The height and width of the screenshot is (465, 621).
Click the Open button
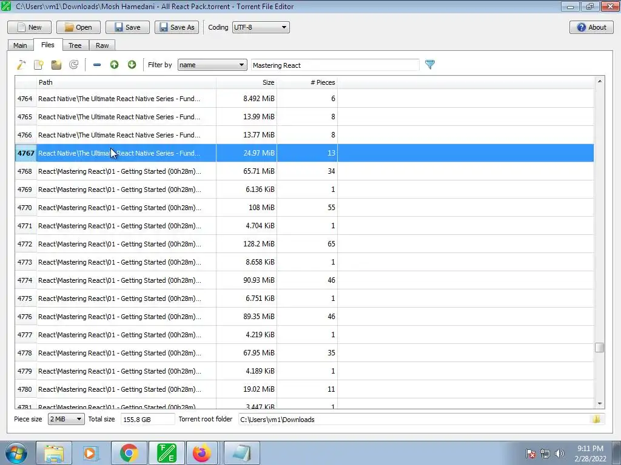coord(78,27)
